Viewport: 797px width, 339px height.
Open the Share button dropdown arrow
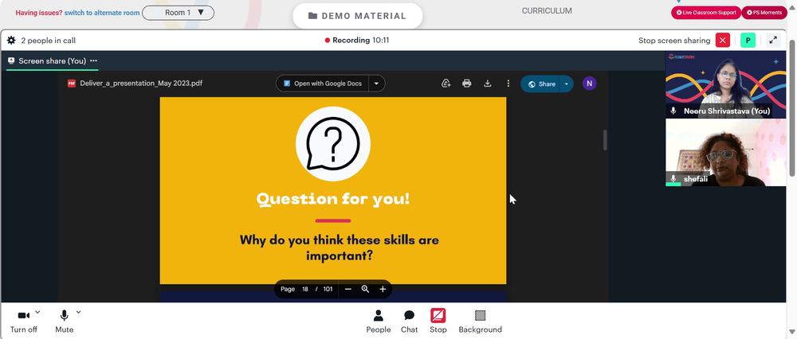click(566, 84)
